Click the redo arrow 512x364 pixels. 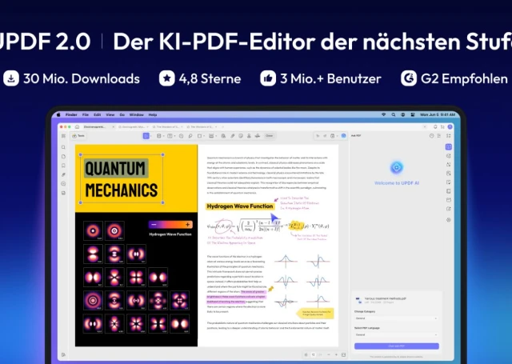[325, 136]
